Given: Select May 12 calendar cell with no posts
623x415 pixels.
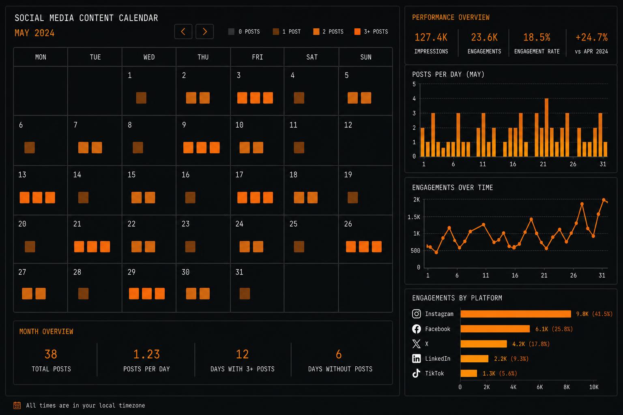Looking at the screenshot, I should [x=365, y=141].
